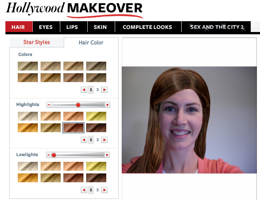Choose the golden orange Lowlights swatch

28,178
